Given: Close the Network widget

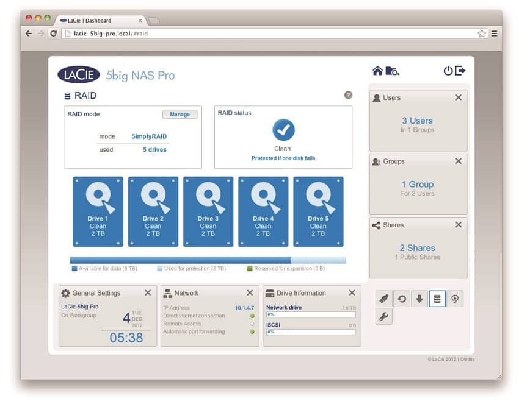Looking at the screenshot, I should tap(250, 292).
